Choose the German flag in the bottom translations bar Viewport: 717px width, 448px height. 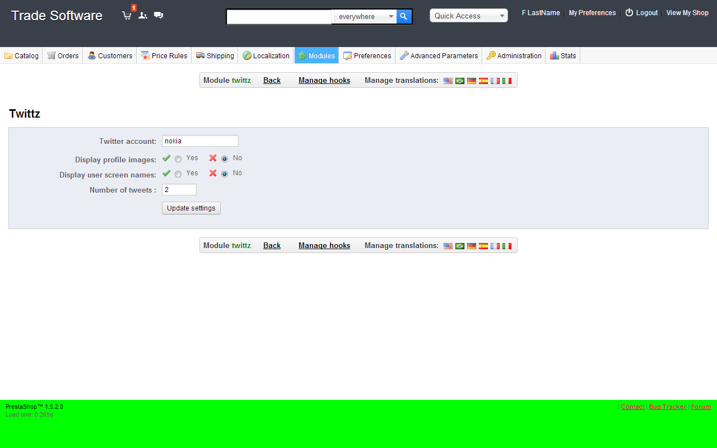coord(472,246)
